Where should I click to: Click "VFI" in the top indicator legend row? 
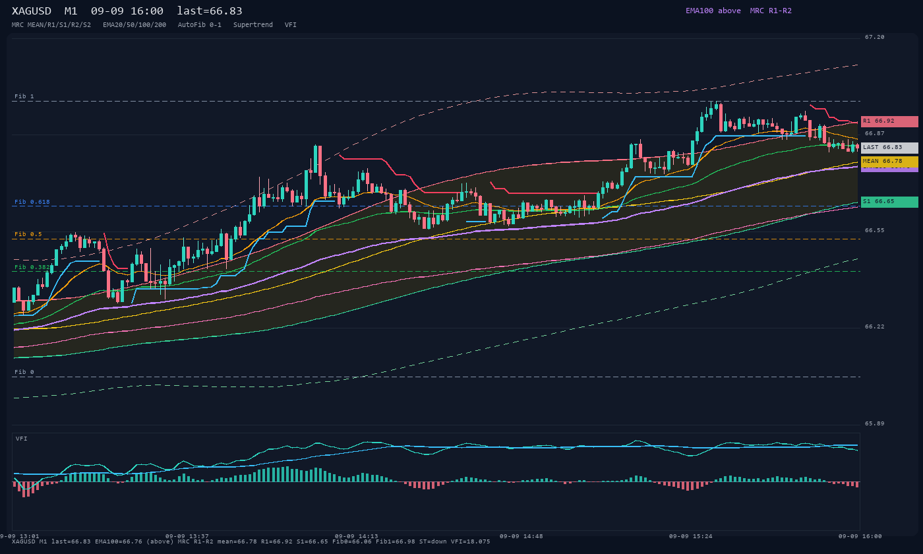[291, 25]
